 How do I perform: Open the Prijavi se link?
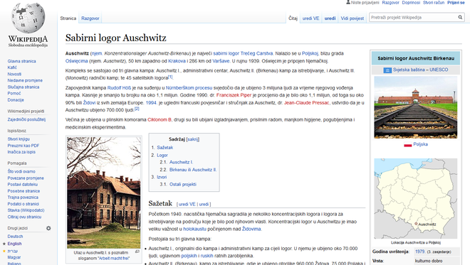point(456,2)
